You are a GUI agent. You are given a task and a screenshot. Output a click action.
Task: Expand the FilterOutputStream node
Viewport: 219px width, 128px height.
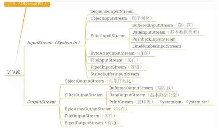[x=84, y=95]
